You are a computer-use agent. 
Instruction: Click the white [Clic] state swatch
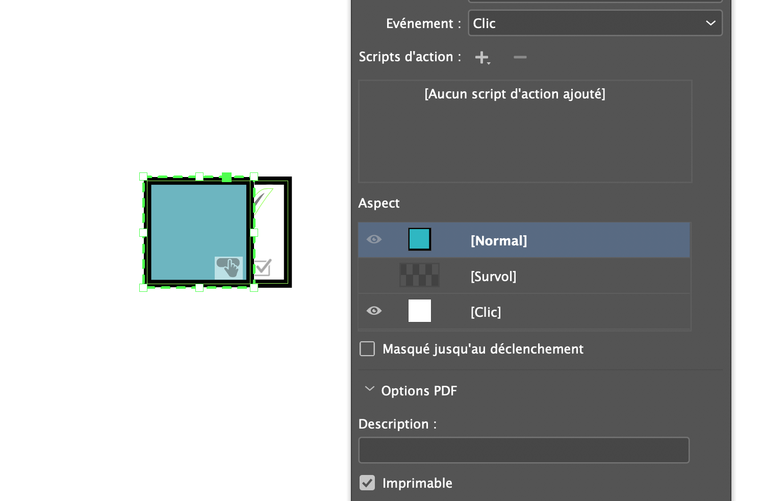tap(419, 311)
